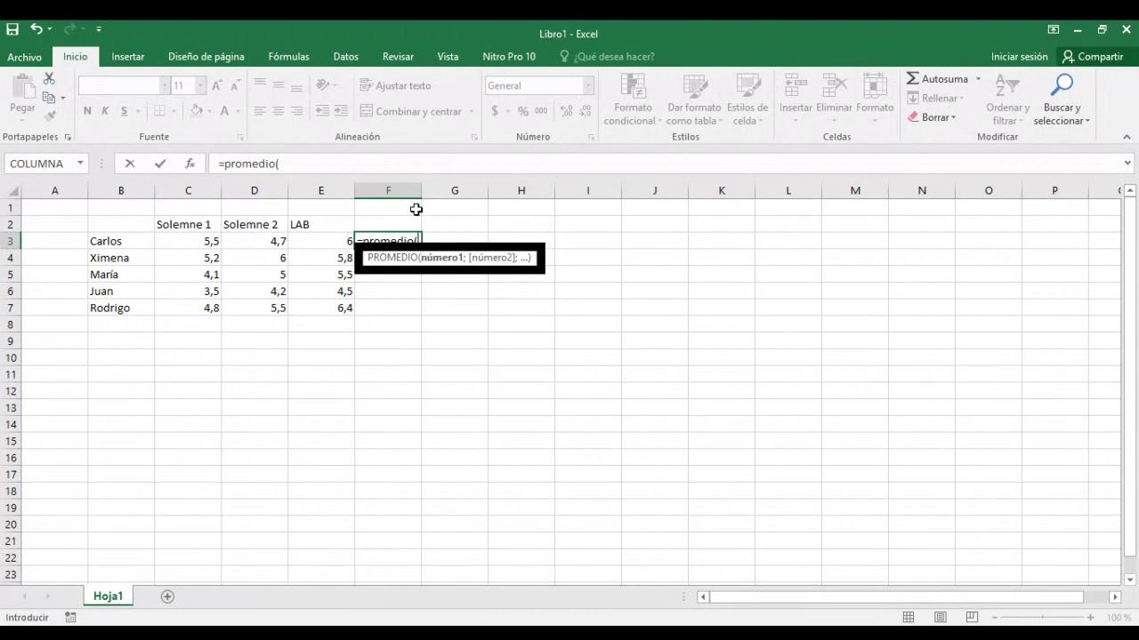Open Estilos de celda gallery
1139x640 pixels.
click(x=747, y=100)
